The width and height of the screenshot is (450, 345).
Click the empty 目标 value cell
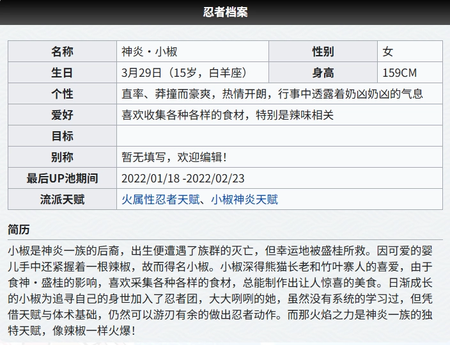tap(279, 136)
